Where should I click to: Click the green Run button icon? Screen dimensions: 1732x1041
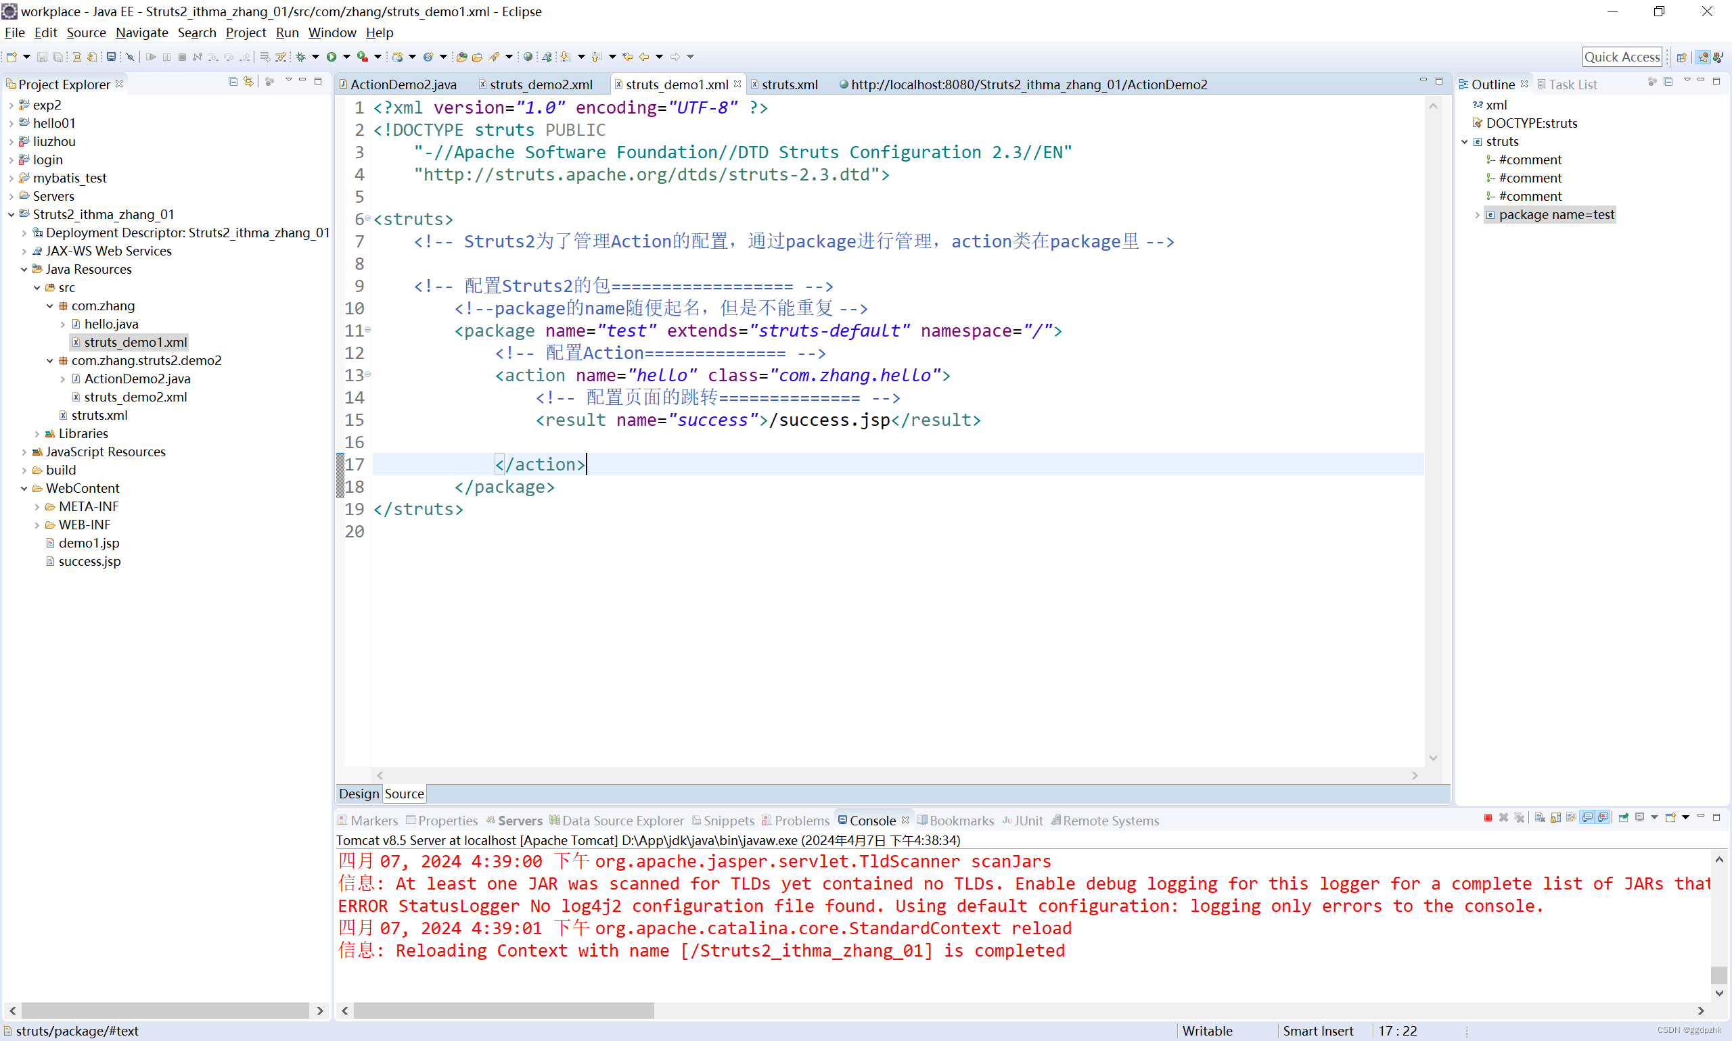(332, 57)
